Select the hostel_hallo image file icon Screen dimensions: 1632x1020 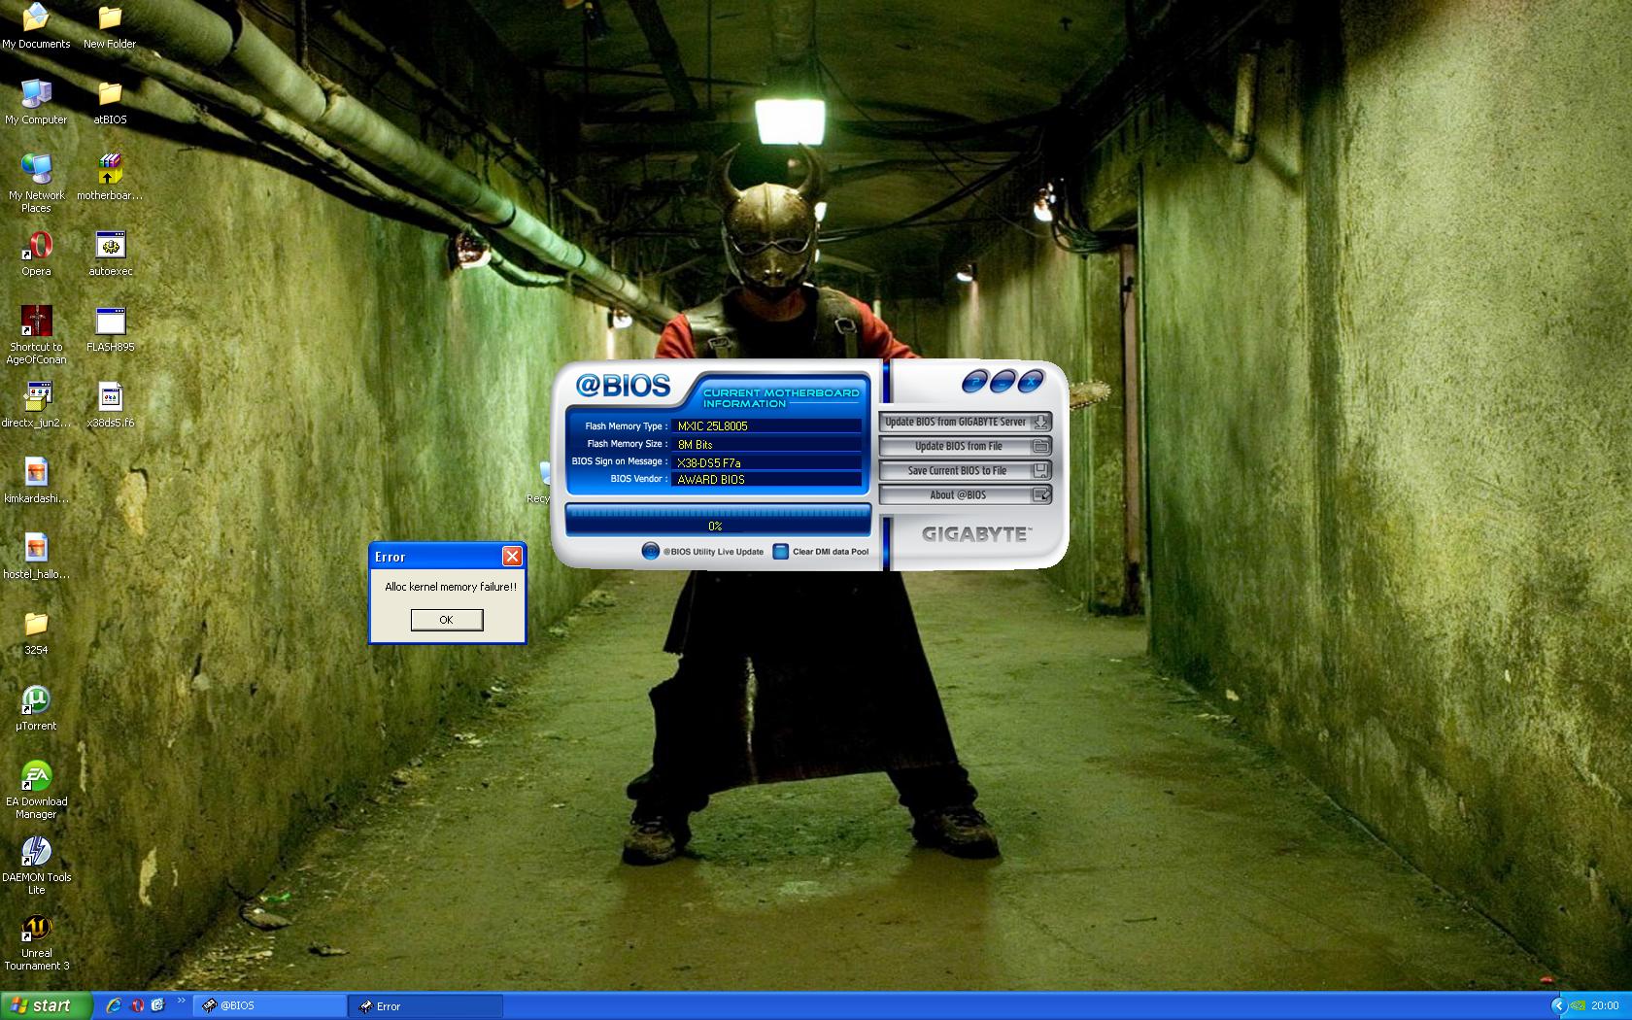[36, 557]
